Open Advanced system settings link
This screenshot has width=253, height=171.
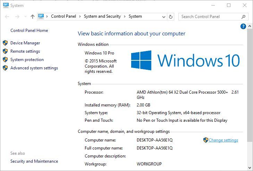pos(34,68)
